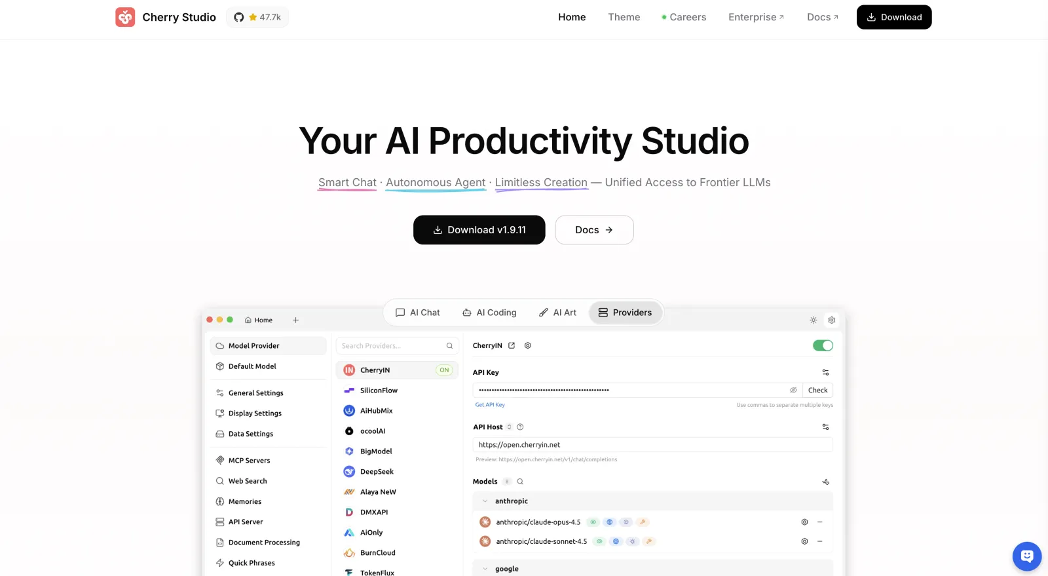Collapse the anthropic model group

485,501
